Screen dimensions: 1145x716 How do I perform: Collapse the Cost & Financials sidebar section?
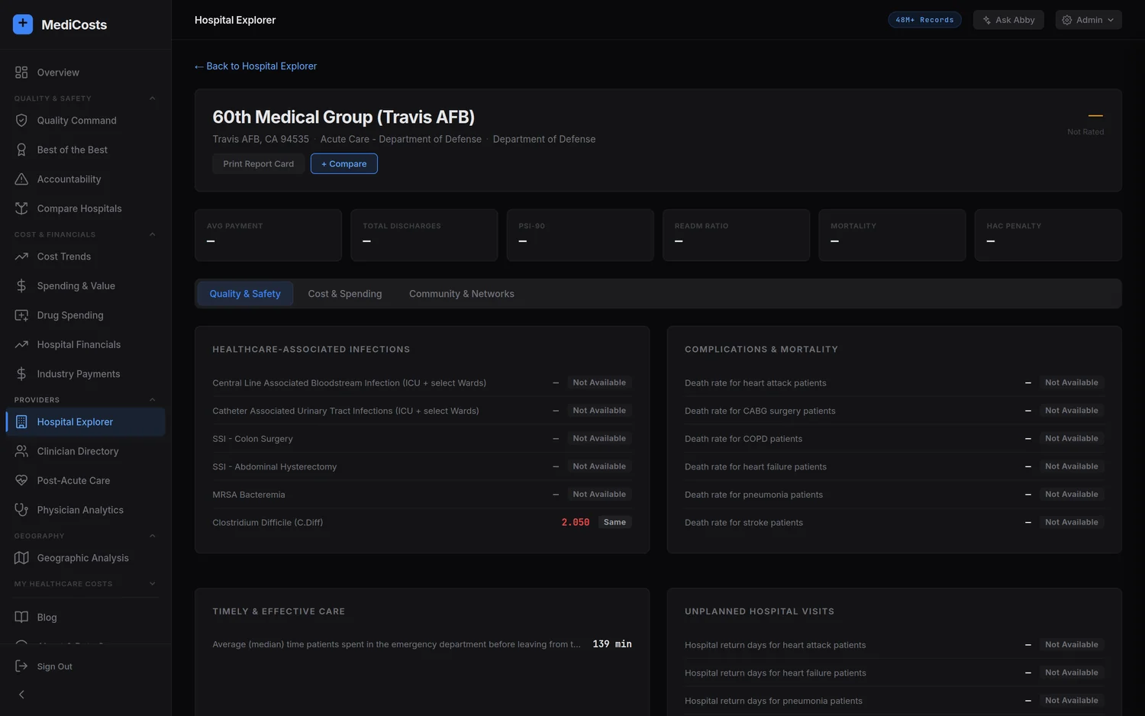152,234
